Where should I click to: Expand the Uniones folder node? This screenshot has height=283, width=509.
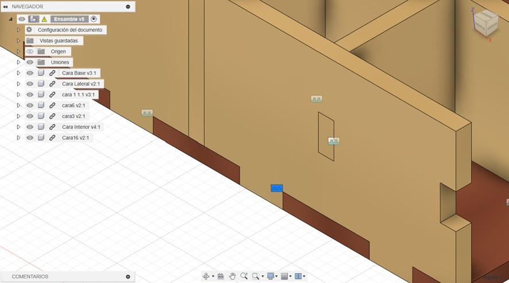pyautogui.click(x=18, y=62)
